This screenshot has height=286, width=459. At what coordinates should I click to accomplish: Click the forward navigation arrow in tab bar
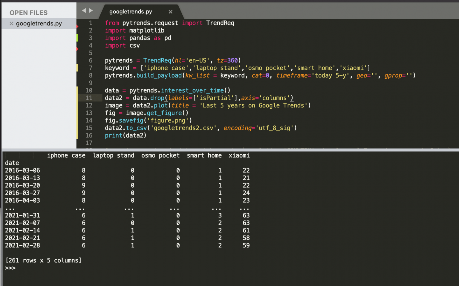click(90, 10)
